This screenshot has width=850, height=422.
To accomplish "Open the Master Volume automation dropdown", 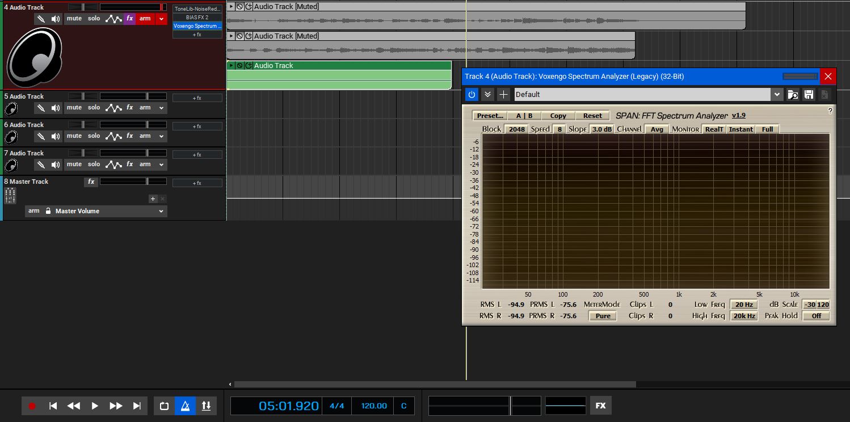I will click(162, 211).
